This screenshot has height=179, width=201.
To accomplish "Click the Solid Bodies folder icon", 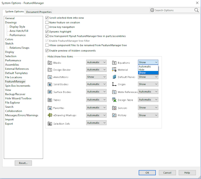I will pyautogui.click(x=50, y=84).
